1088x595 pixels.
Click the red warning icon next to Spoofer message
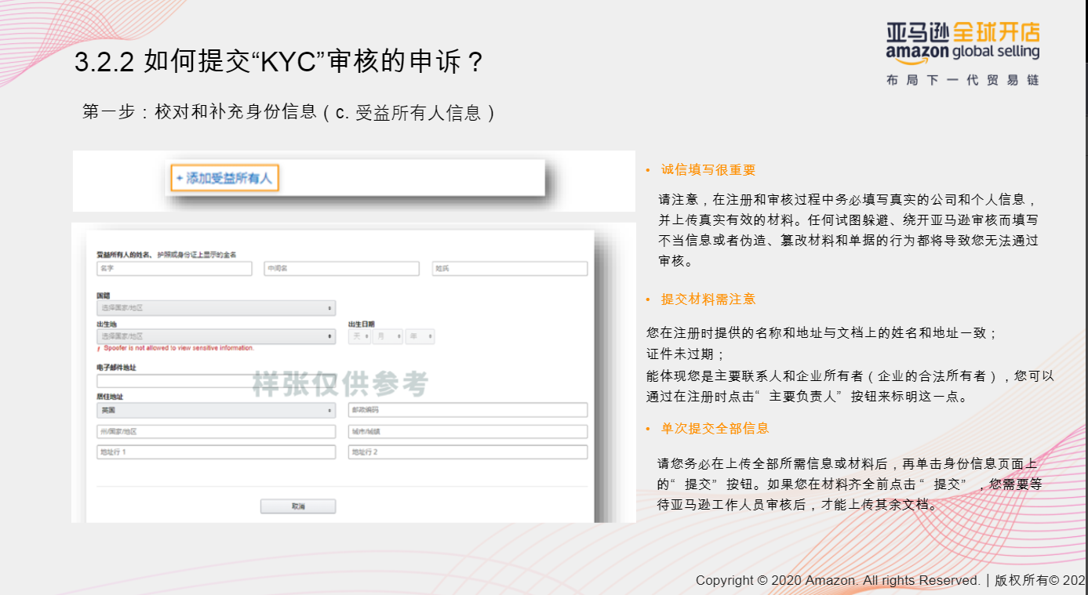point(97,349)
